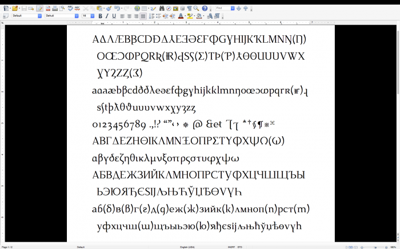
Task: Open the Find & Replace binoculars icon
Action: (x=162, y=9)
